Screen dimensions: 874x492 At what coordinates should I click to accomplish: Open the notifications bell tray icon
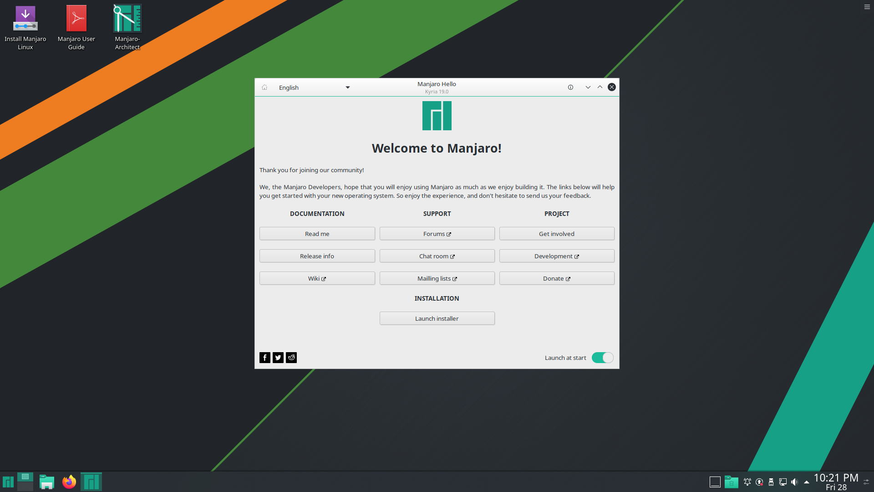(747, 482)
